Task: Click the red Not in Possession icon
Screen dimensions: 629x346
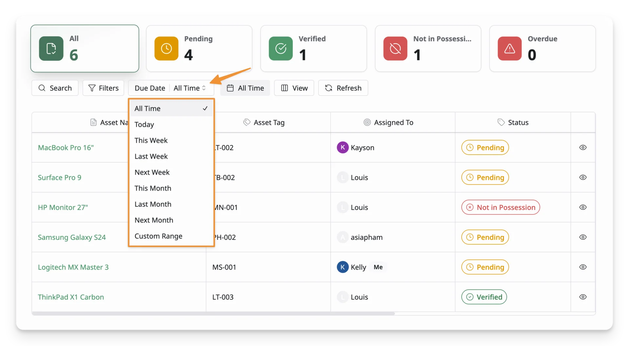Action: click(x=395, y=48)
